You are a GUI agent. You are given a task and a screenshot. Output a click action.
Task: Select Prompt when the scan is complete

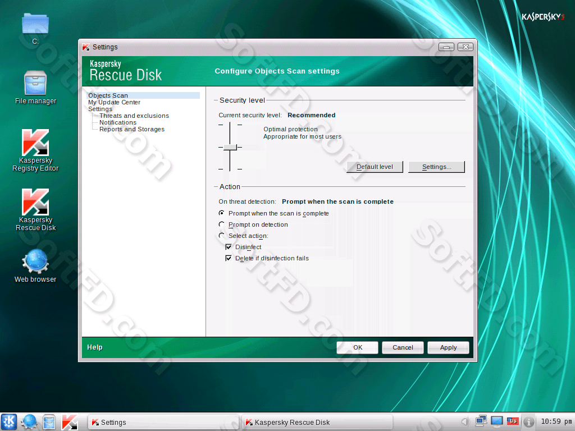point(221,213)
